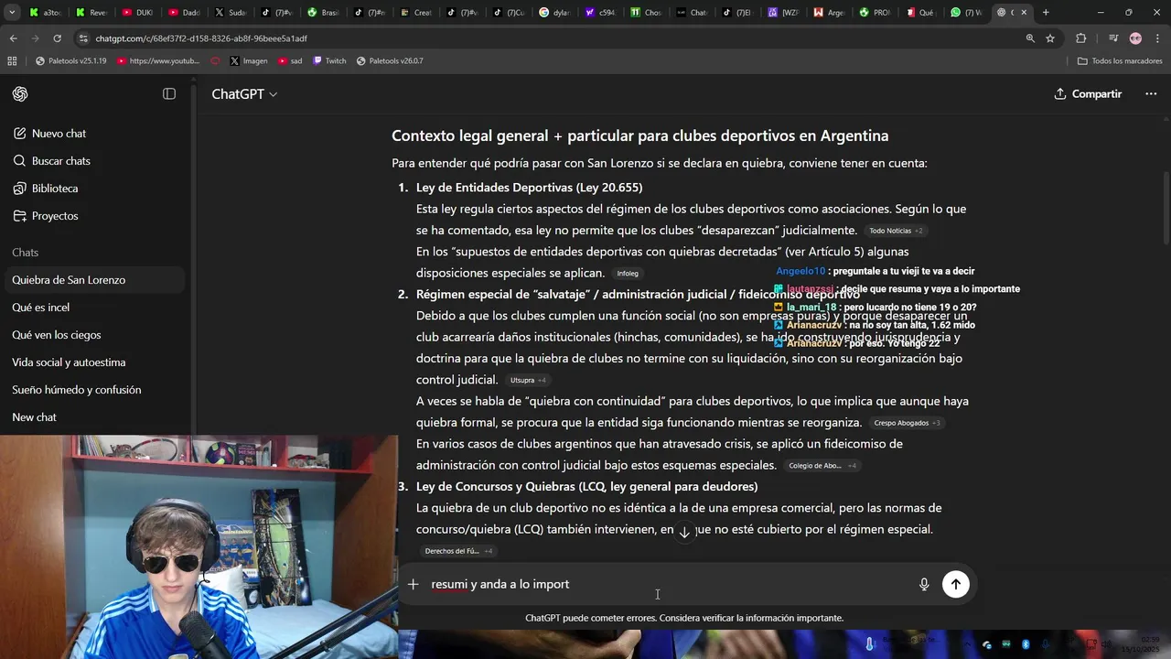Collapse the Chats section header
Viewport: 1171px width, 659px height.
coord(26,253)
